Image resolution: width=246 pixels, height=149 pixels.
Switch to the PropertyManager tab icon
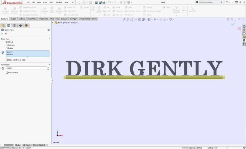pos(9,25)
